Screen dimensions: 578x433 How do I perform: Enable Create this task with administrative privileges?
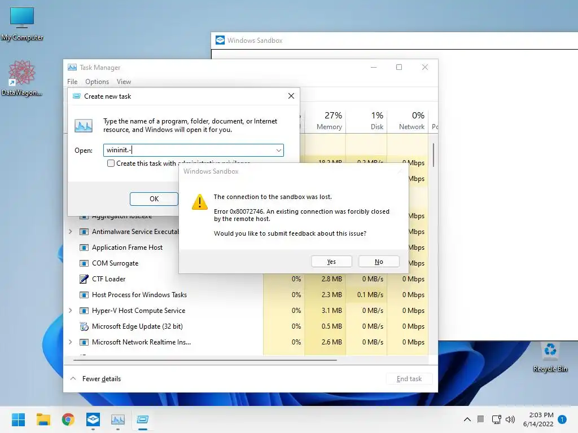(x=111, y=163)
